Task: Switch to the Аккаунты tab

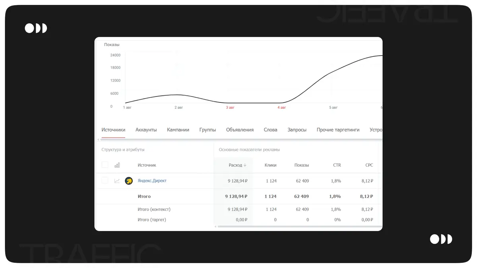Action: 146,130
